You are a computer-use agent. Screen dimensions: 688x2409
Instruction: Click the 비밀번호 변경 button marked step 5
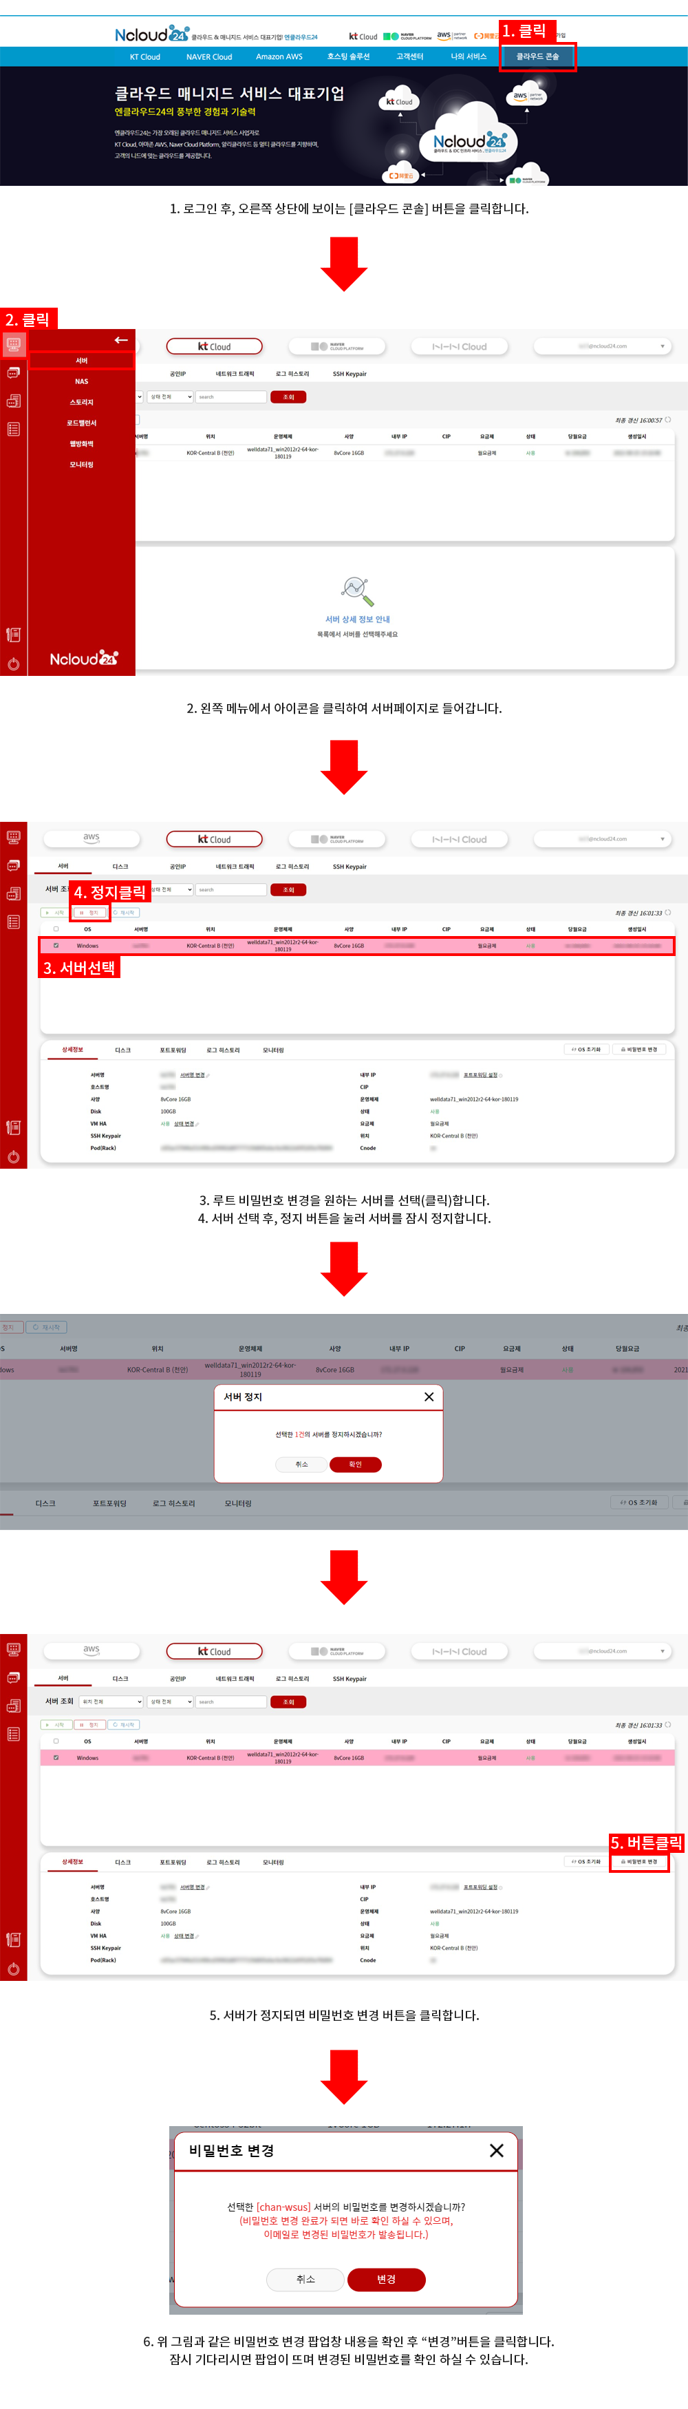tap(639, 1861)
